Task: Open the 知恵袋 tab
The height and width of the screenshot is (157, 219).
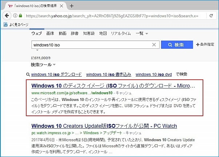Action: tap(89, 34)
